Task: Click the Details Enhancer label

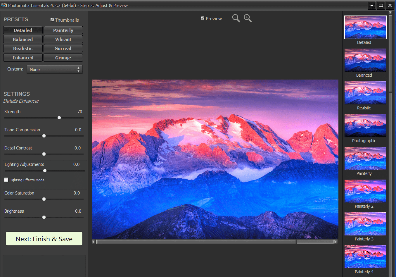Action: pos(21,101)
